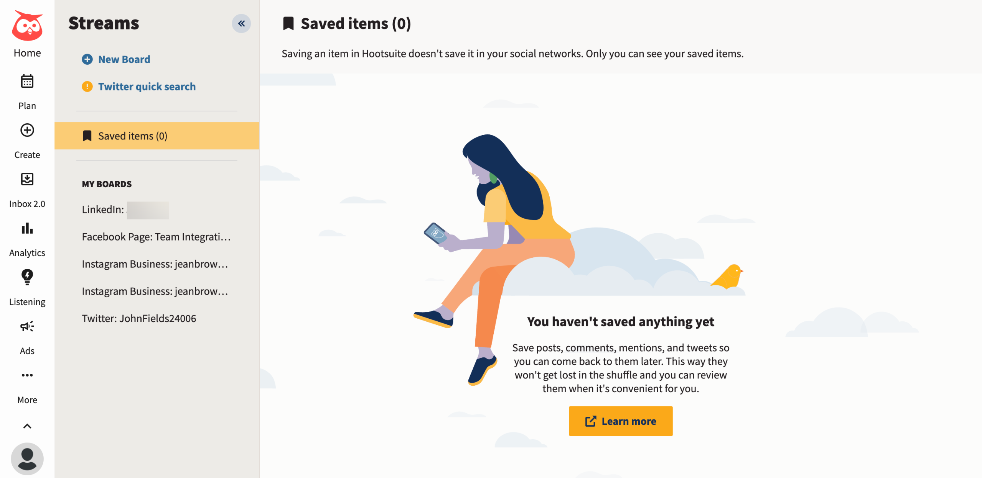Collapse the Streams sidebar panel
Screen dimensions: 982x478
pyautogui.click(x=241, y=24)
